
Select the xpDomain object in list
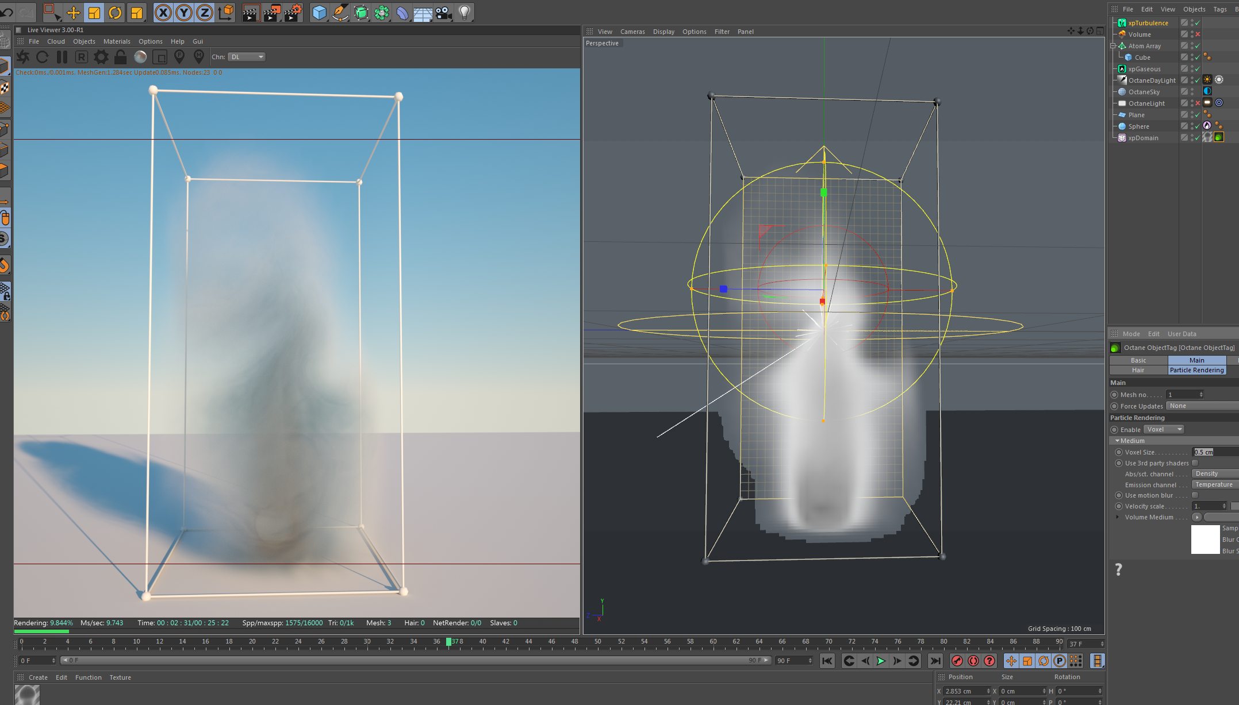[x=1143, y=138]
